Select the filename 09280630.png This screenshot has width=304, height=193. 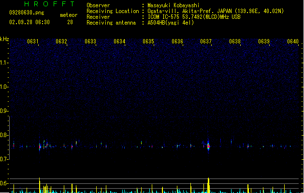pos(27,13)
